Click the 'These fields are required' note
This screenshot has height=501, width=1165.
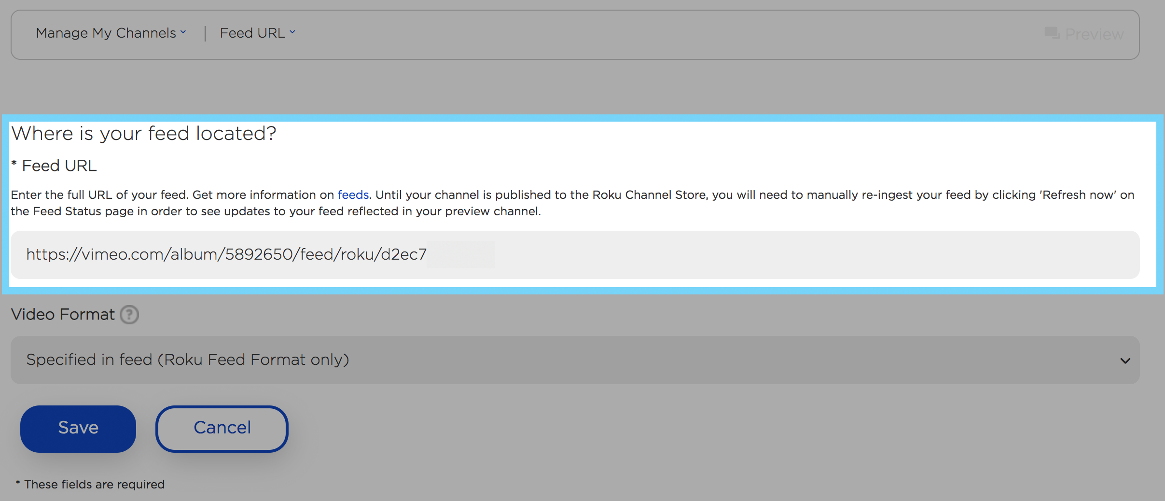point(94,484)
